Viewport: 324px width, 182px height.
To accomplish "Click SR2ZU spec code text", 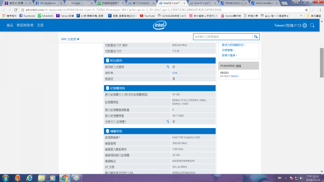I will tap(224, 73).
